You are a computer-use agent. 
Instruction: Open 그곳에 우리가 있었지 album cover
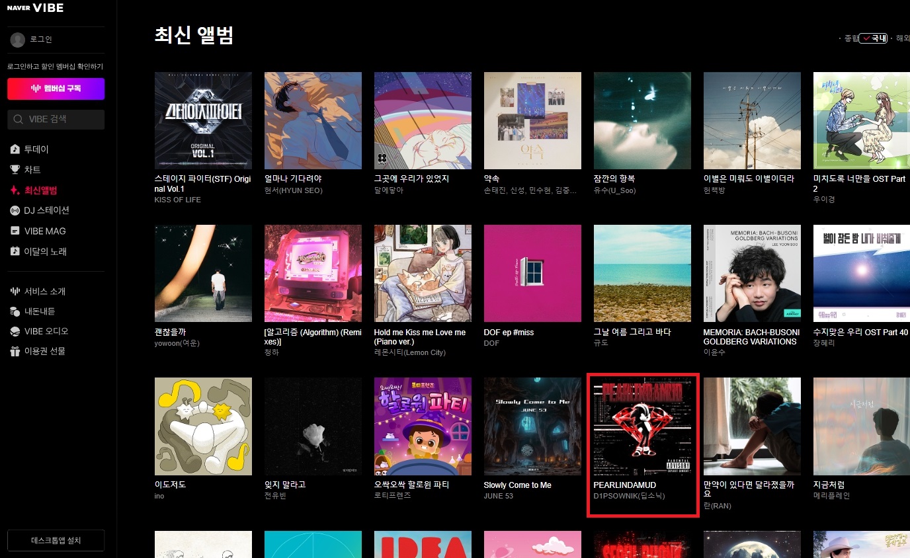(423, 120)
